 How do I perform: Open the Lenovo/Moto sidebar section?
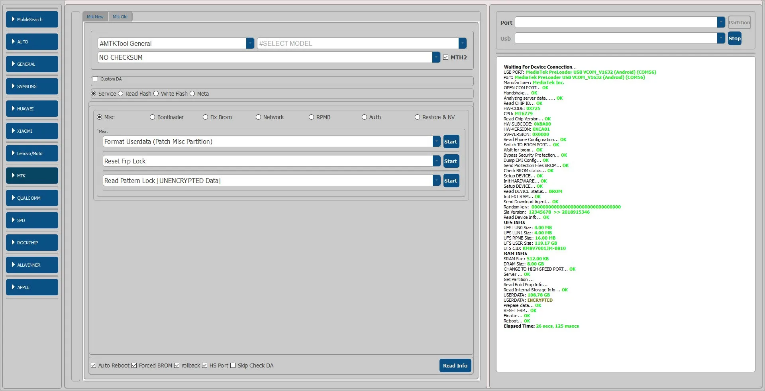click(x=32, y=153)
